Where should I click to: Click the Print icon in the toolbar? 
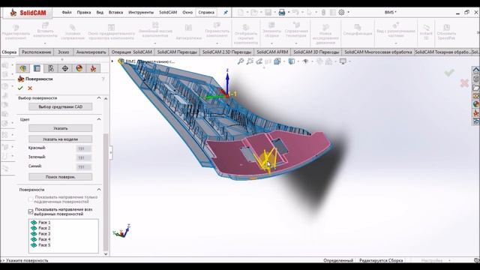pos(282,12)
